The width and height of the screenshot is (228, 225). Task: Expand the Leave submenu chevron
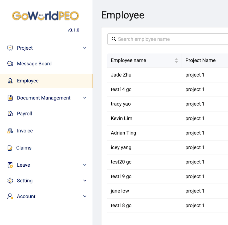[85, 165]
